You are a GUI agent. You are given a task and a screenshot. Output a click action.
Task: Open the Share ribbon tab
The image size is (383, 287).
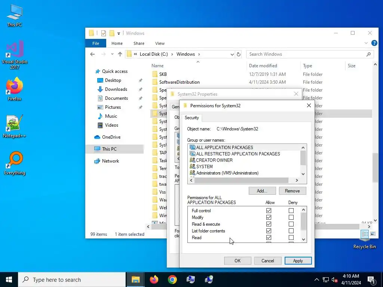point(139,43)
